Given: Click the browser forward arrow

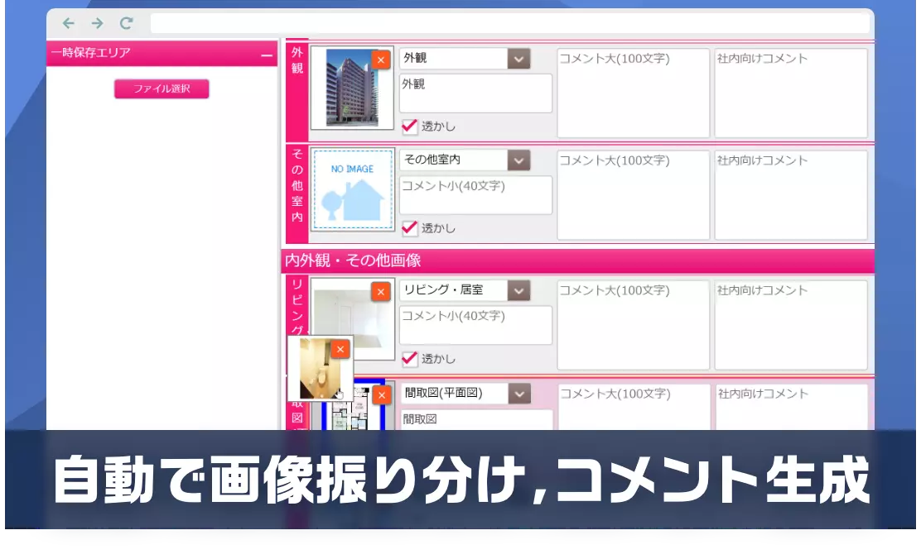Looking at the screenshot, I should (x=98, y=23).
